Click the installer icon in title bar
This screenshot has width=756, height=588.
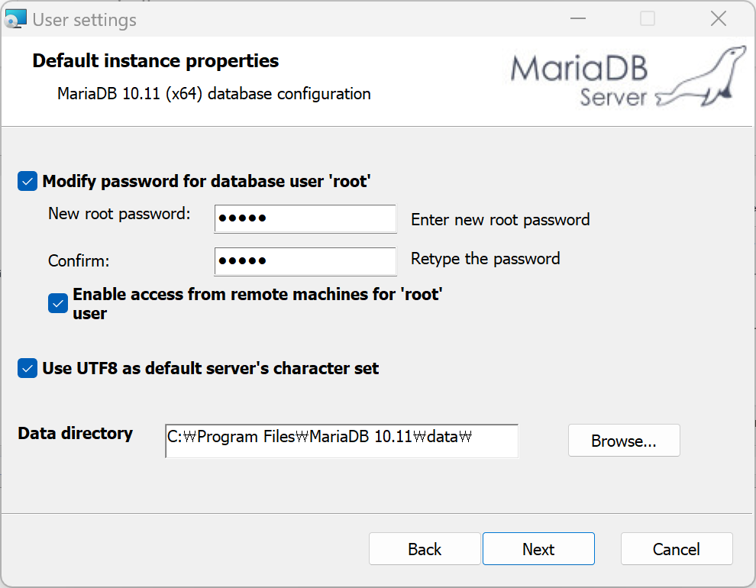[x=15, y=19]
